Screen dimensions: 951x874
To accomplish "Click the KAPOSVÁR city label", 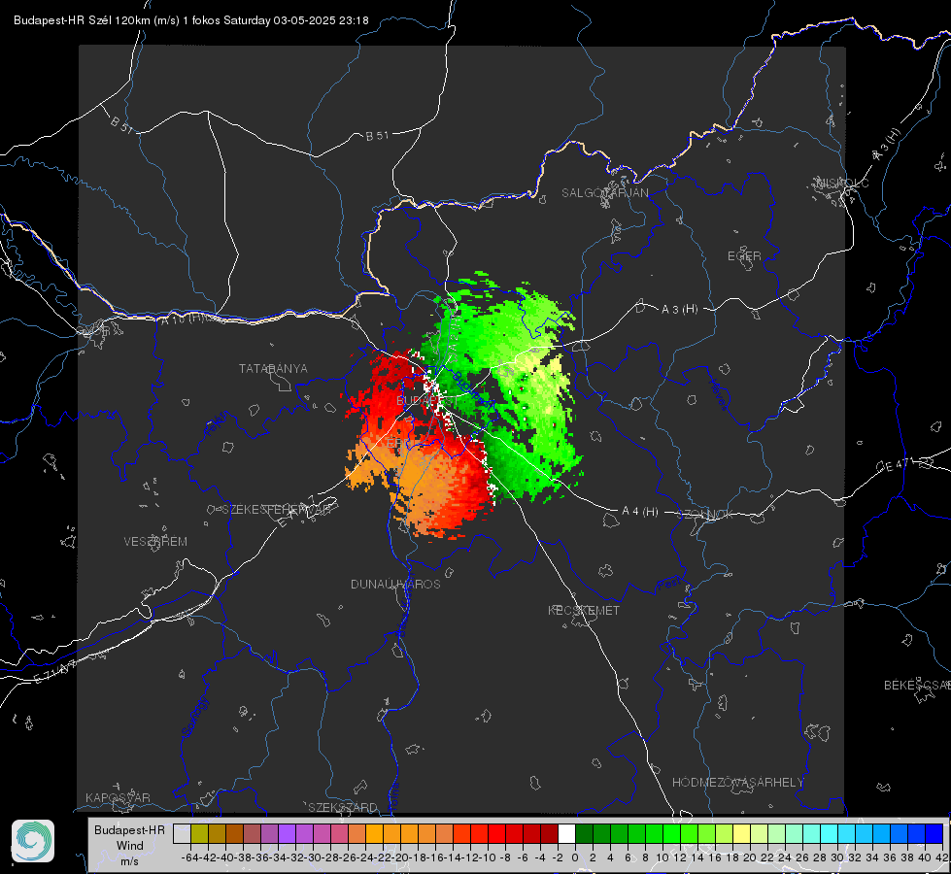I will 118,797.
